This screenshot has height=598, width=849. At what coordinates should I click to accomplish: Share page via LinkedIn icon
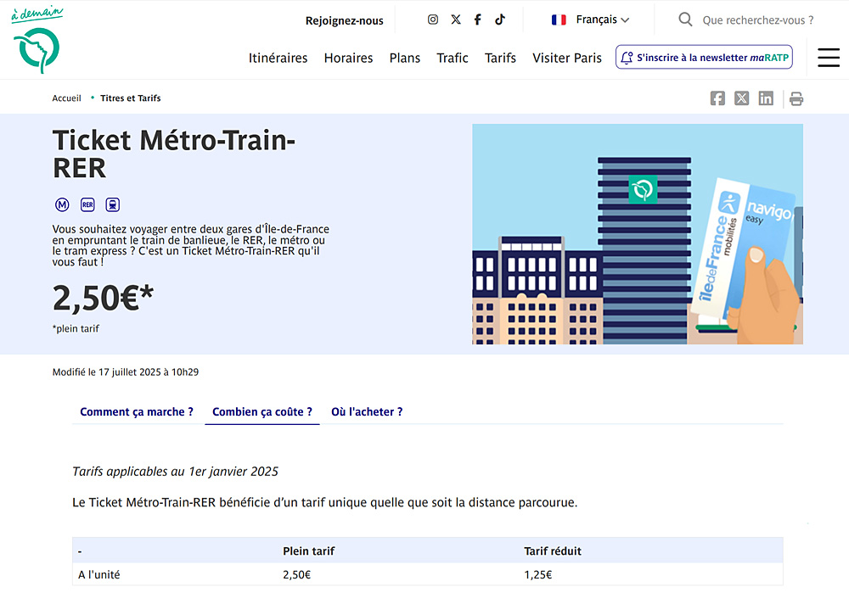(766, 98)
